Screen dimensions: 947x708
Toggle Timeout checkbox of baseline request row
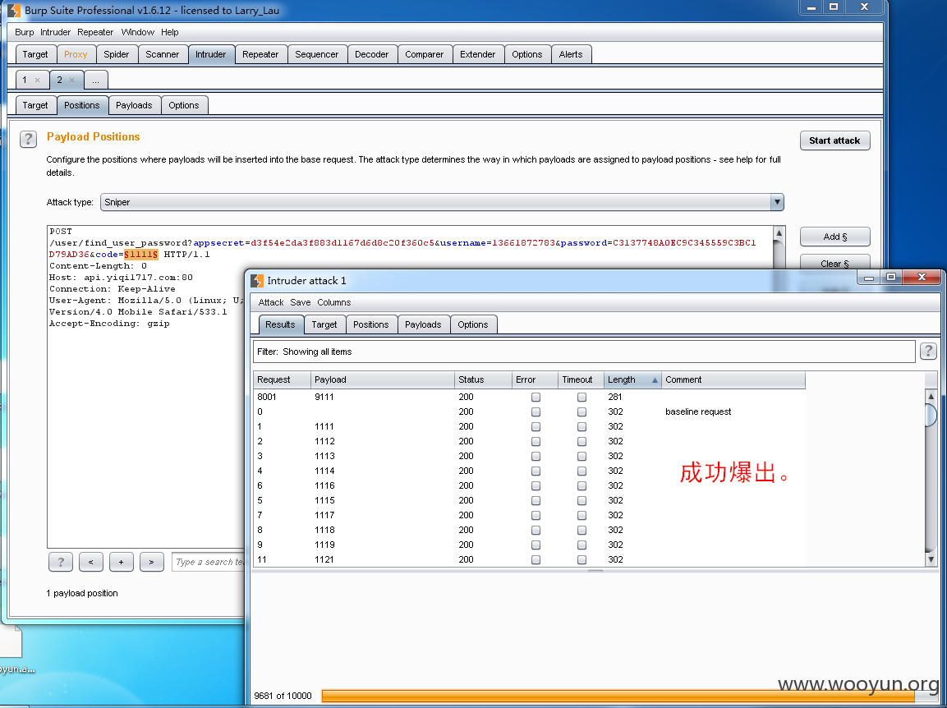pyautogui.click(x=582, y=412)
